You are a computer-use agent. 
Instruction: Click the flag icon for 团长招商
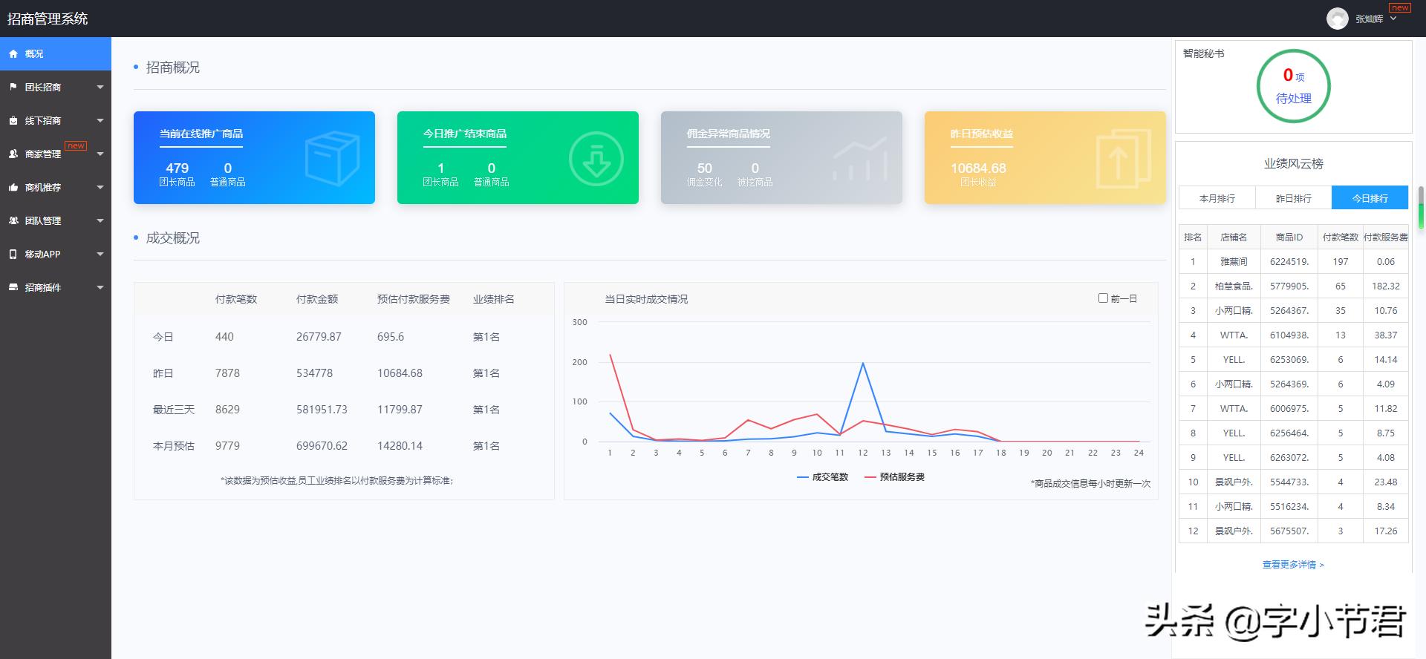pos(13,87)
